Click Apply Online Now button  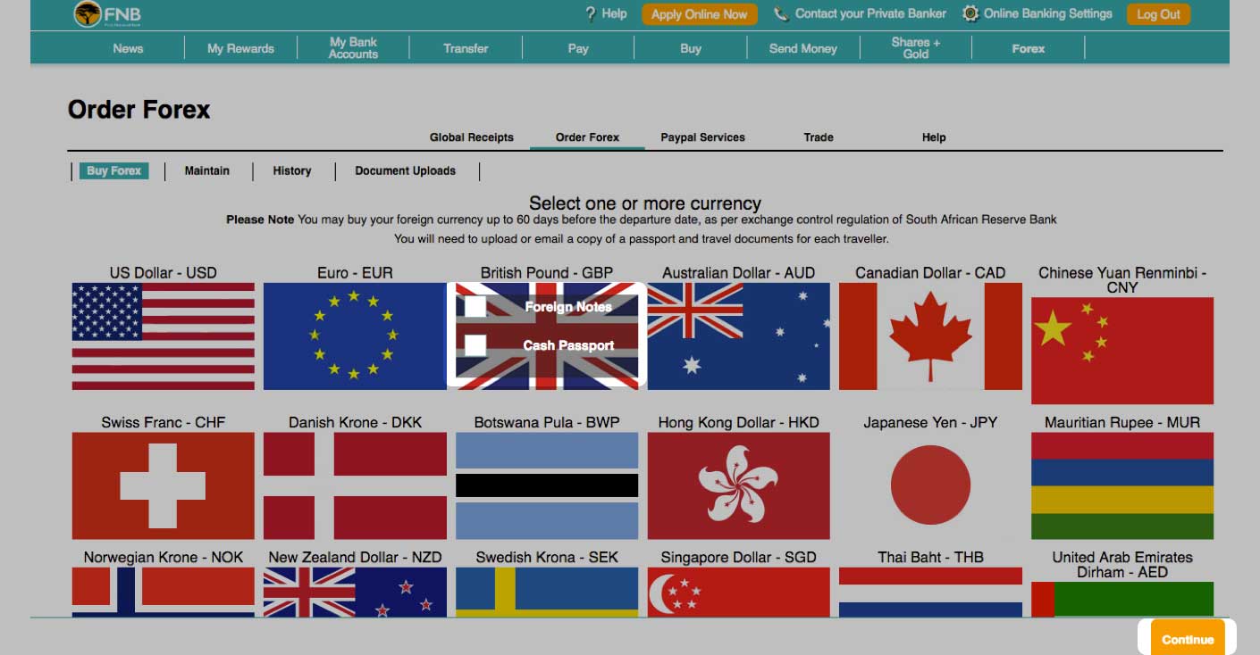pos(699,14)
